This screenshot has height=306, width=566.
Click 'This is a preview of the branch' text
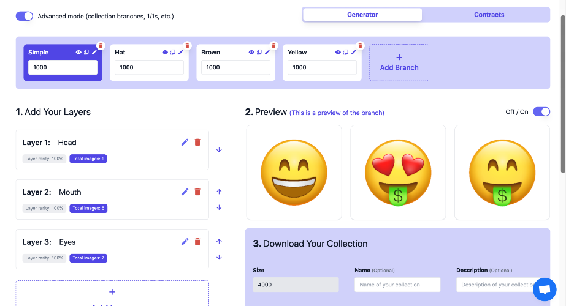pyautogui.click(x=337, y=113)
